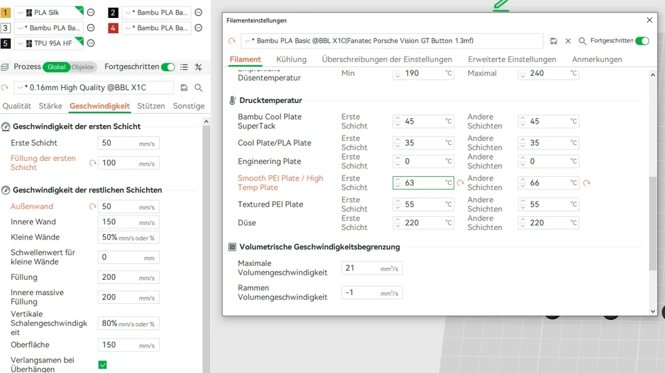Open Überschreibungen der Einstellungen tab
665x373 pixels.
[387, 59]
